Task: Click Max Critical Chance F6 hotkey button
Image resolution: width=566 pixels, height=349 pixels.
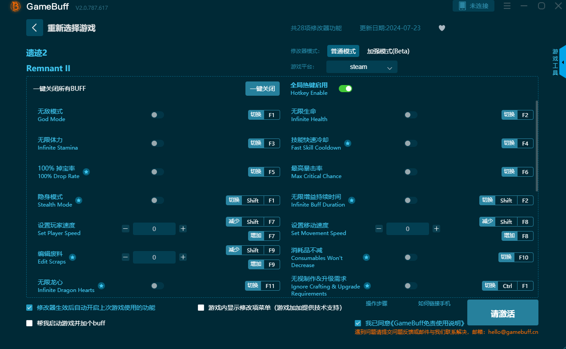Action: coord(518,172)
